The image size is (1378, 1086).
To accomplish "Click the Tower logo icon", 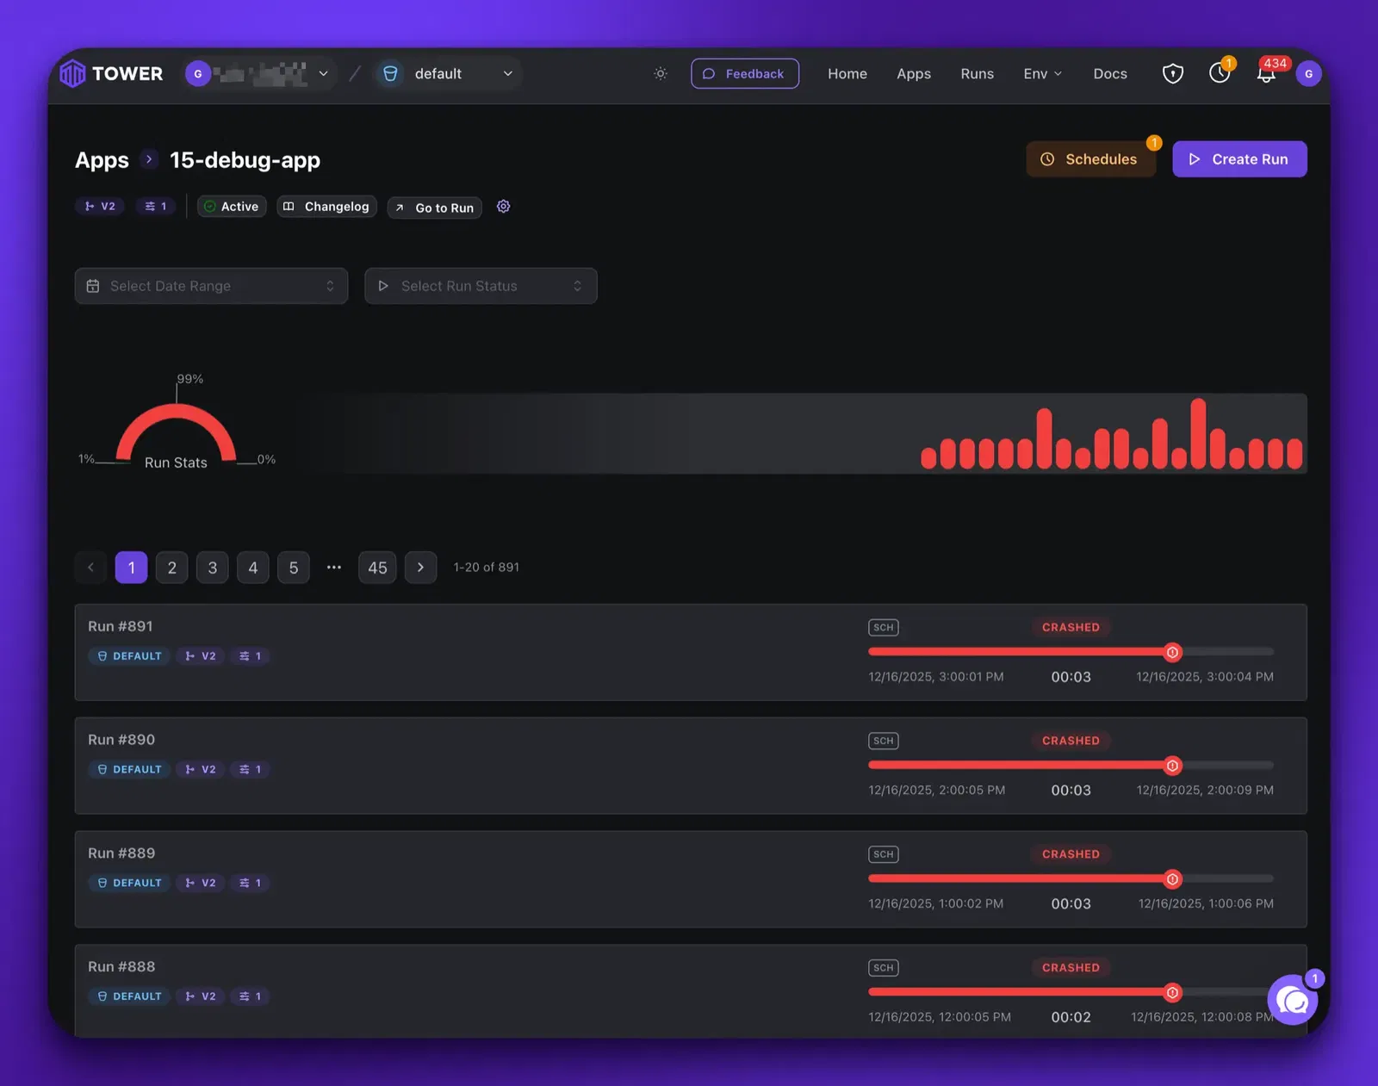I will click(x=72, y=74).
